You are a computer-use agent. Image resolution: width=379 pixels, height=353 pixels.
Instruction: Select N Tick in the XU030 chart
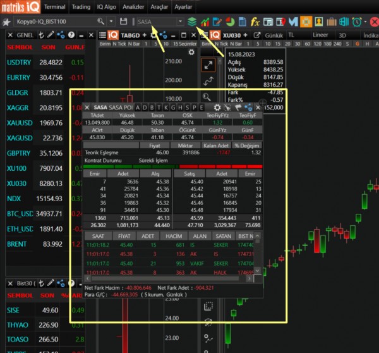click(x=221, y=44)
